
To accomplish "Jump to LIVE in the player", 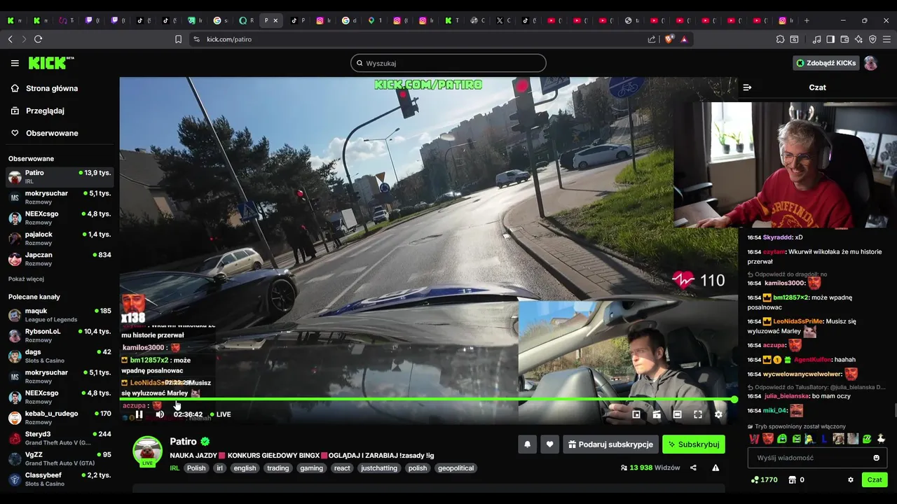I will [221, 414].
